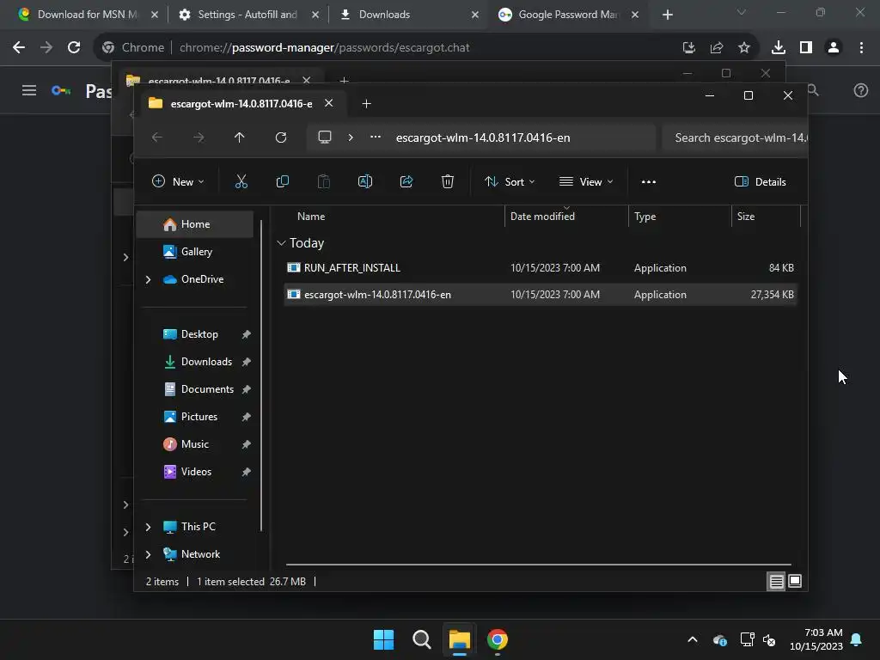Image resolution: width=880 pixels, height=660 pixels.
Task: Show hidden path via address bar ellipsis
Action: (x=376, y=137)
